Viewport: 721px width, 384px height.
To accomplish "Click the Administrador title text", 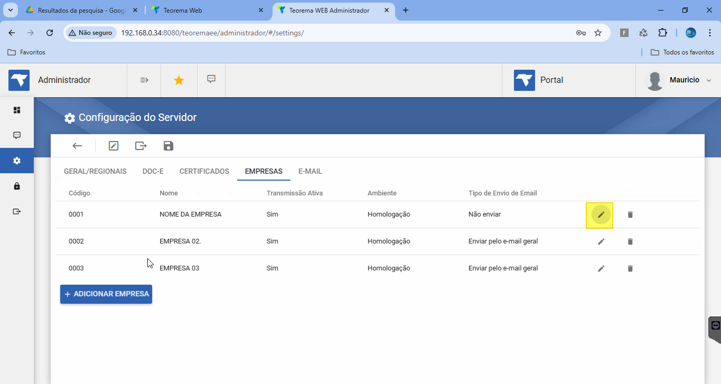I will click(x=64, y=80).
